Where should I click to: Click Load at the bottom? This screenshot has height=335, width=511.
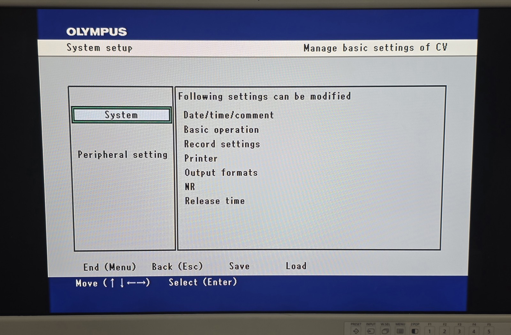[x=296, y=266]
